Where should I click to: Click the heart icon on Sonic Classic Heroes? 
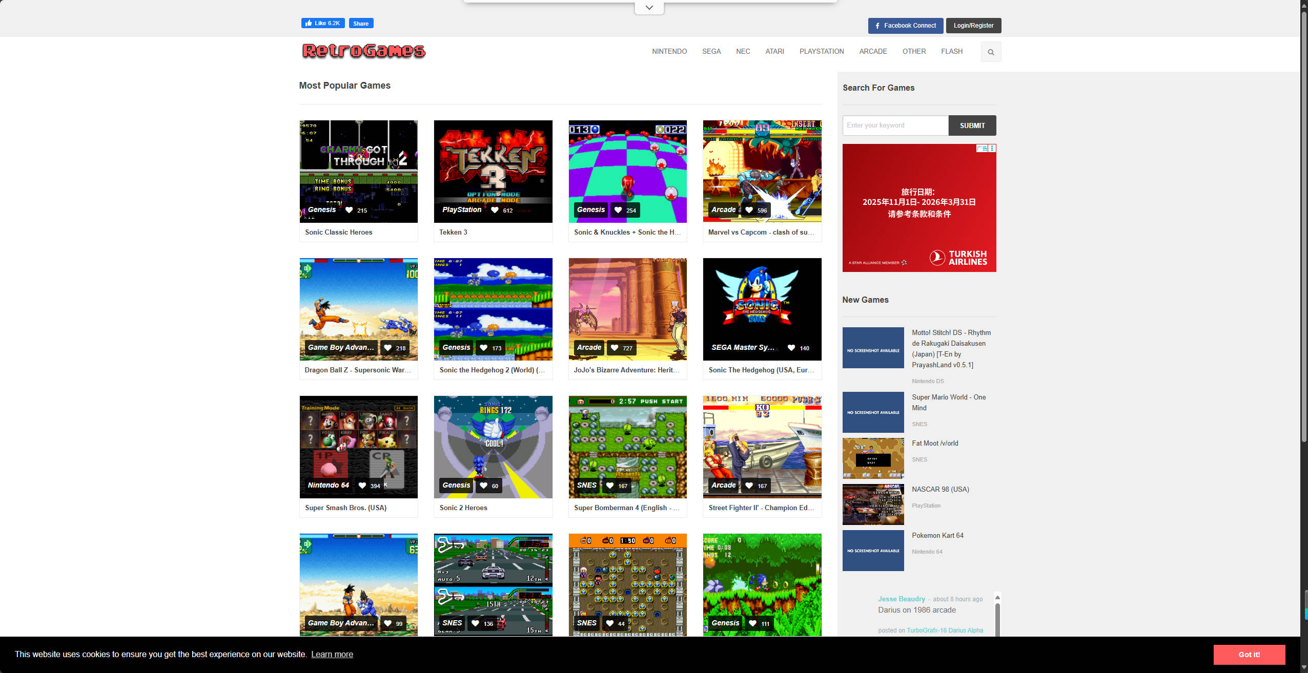(349, 210)
